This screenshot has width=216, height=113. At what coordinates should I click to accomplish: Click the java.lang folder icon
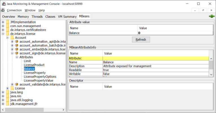tap(7, 92)
